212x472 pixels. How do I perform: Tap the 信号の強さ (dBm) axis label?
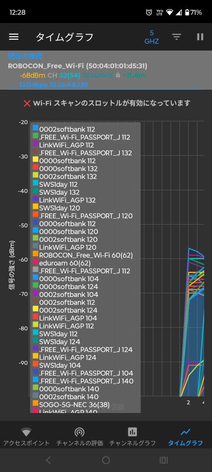click(x=11, y=265)
